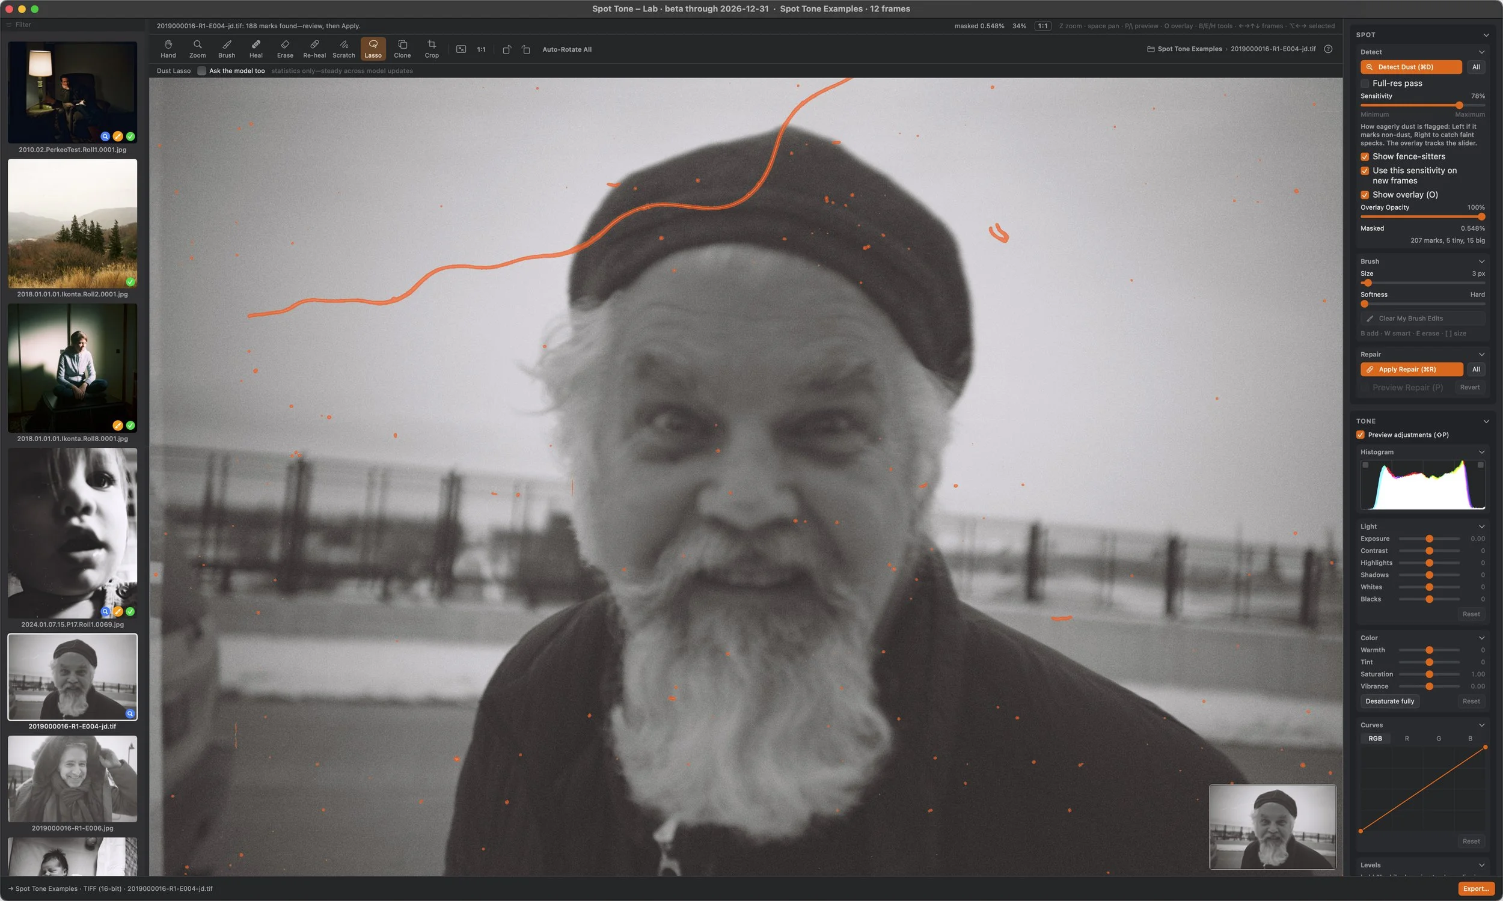Viewport: 1503px width, 901px height.
Task: Click the Export button
Action: tap(1476, 889)
